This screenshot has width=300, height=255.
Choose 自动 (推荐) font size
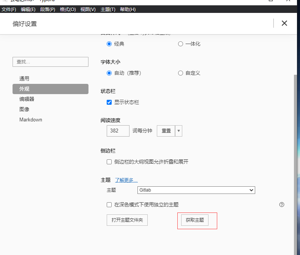109,73
